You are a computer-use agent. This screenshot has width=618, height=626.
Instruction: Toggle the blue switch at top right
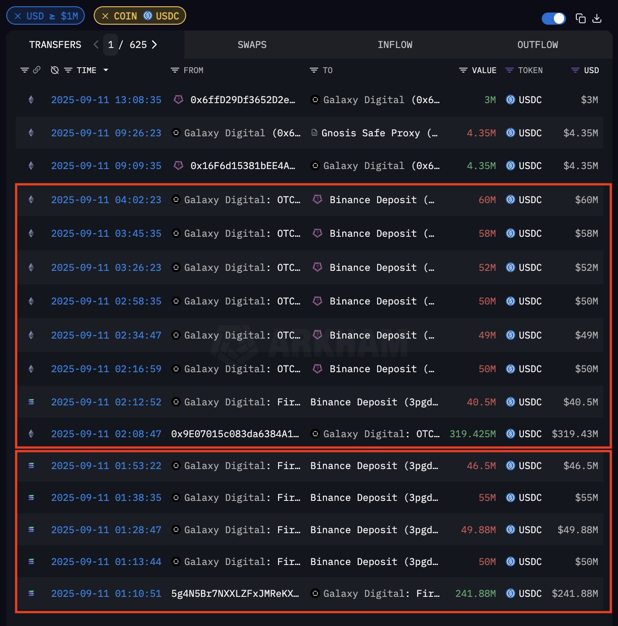pos(554,18)
